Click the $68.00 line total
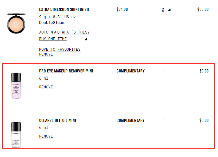 tap(203, 10)
